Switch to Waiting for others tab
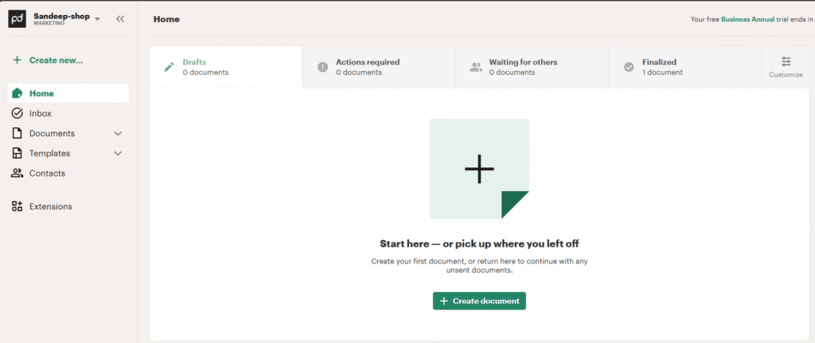 point(532,67)
